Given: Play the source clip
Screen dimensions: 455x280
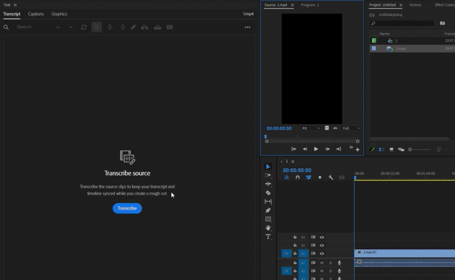Looking at the screenshot, I should 316,149.
